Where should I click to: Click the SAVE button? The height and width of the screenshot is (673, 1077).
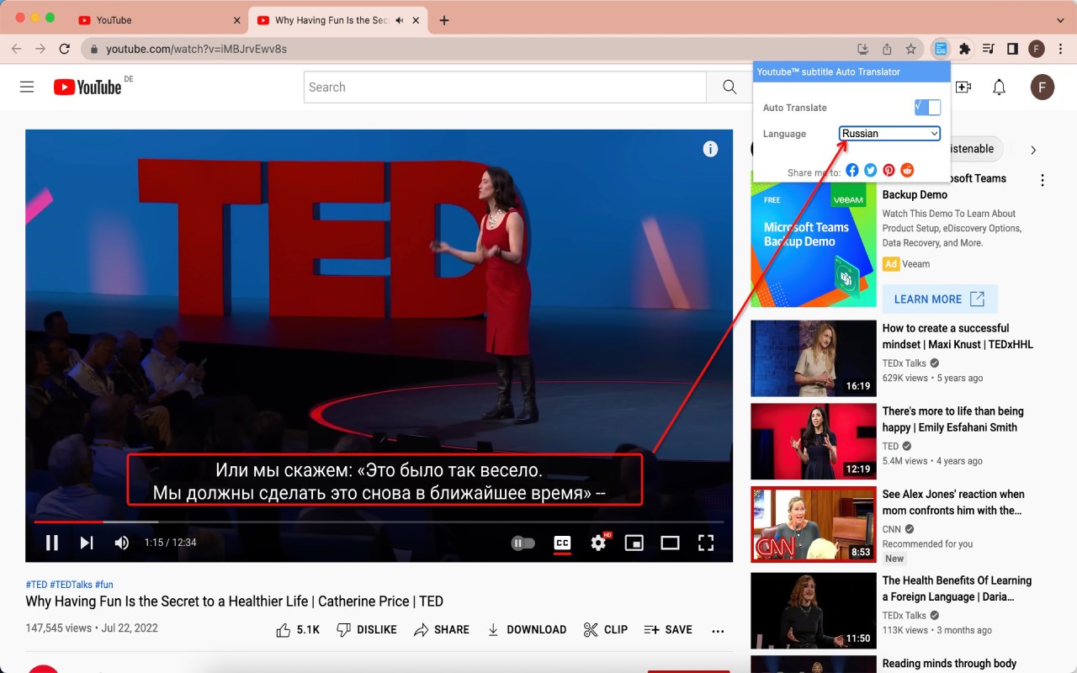[668, 629]
